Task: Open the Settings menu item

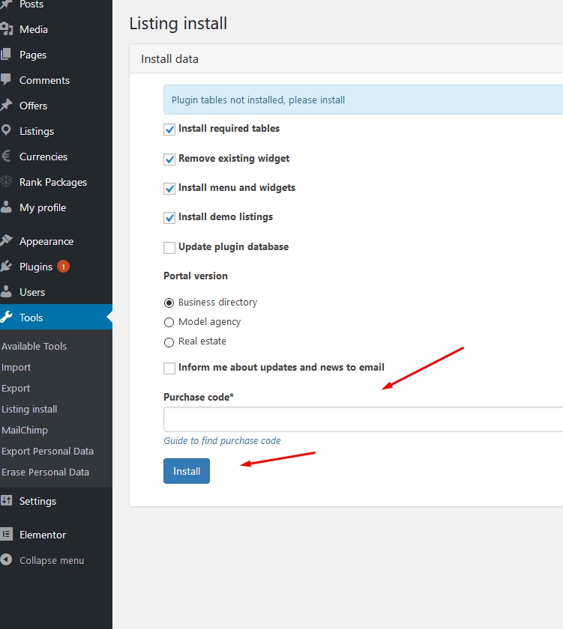Action: pos(37,501)
